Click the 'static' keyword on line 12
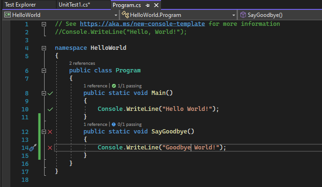The image size is (322, 187). [x=119, y=131]
